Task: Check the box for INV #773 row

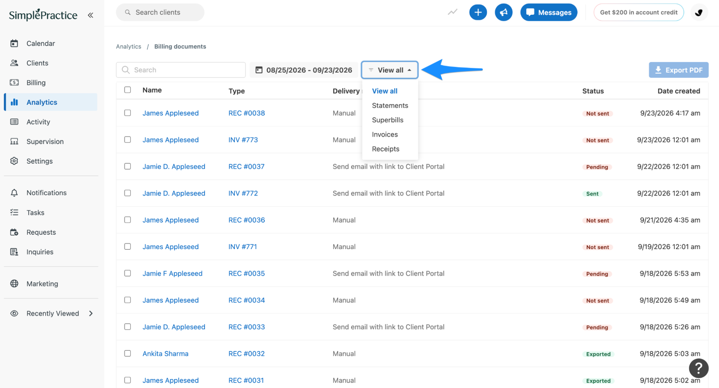Action: [x=128, y=140]
